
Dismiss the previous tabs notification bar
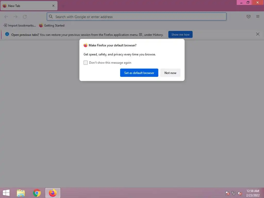(x=258, y=34)
